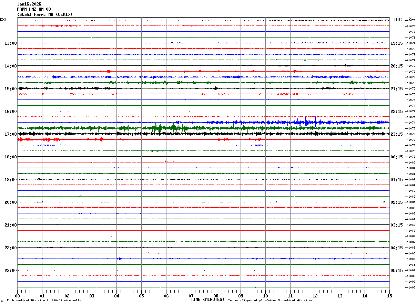The width and height of the screenshot is (417, 305).
Task: Click minute tick label 03 on time axis
Action: click(x=92, y=296)
